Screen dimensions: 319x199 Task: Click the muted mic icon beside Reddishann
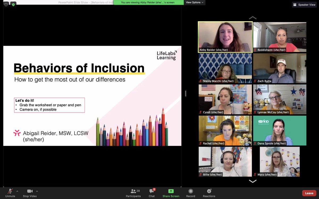click(255, 50)
